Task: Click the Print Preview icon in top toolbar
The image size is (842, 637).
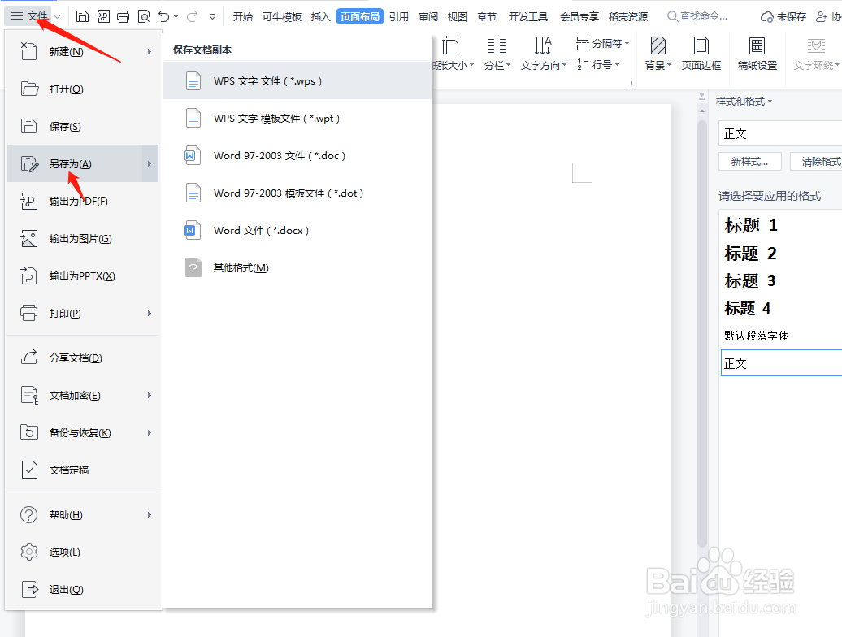Action: (x=143, y=16)
